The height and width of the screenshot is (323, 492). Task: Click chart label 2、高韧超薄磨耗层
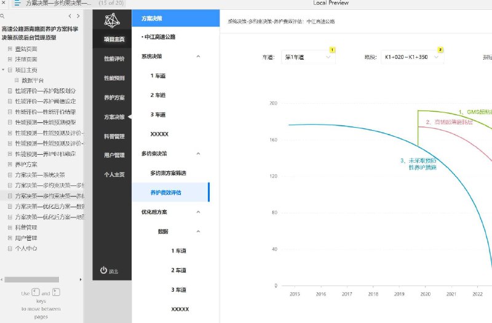[x=450, y=122]
